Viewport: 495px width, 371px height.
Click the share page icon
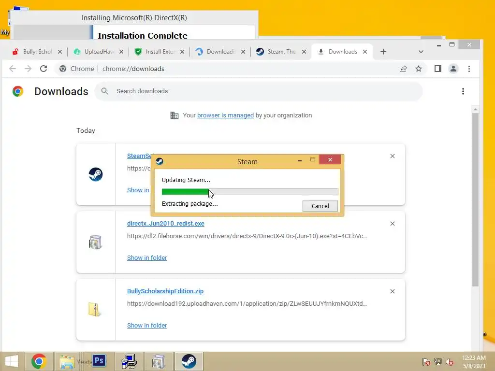[x=403, y=69]
